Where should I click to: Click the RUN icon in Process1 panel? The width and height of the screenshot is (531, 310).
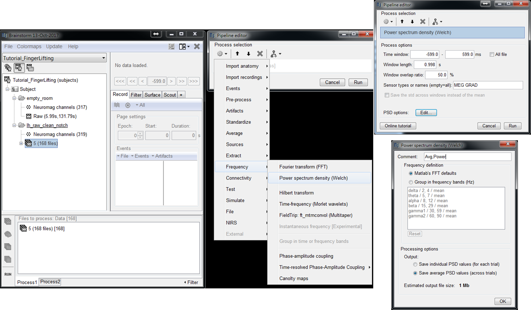coord(8,274)
